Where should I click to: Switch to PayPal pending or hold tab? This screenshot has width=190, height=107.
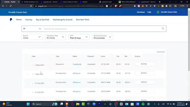click(x=30, y=2)
